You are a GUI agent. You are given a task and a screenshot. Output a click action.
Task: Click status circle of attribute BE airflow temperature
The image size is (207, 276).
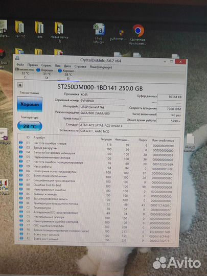tap(21, 202)
